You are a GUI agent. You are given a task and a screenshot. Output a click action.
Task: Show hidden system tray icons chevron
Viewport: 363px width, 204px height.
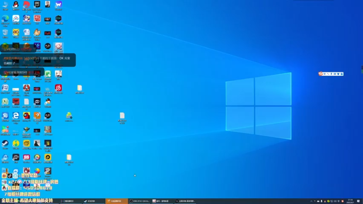(x=311, y=201)
